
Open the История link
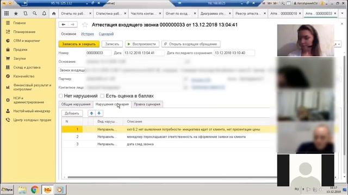pyautogui.click(x=88, y=34)
